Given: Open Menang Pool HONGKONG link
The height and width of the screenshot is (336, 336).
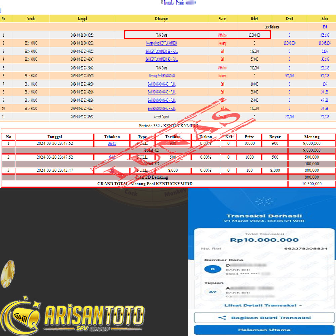Looking at the screenshot, I should tap(162, 76).
